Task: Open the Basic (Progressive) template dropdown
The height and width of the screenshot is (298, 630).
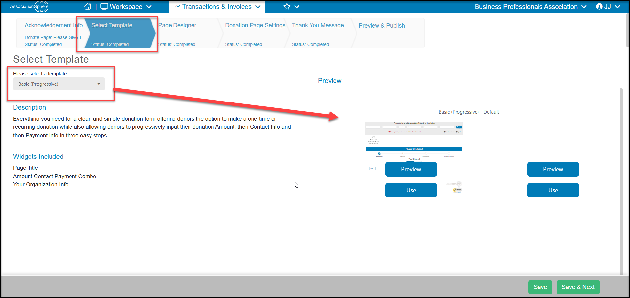Action: coord(59,84)
